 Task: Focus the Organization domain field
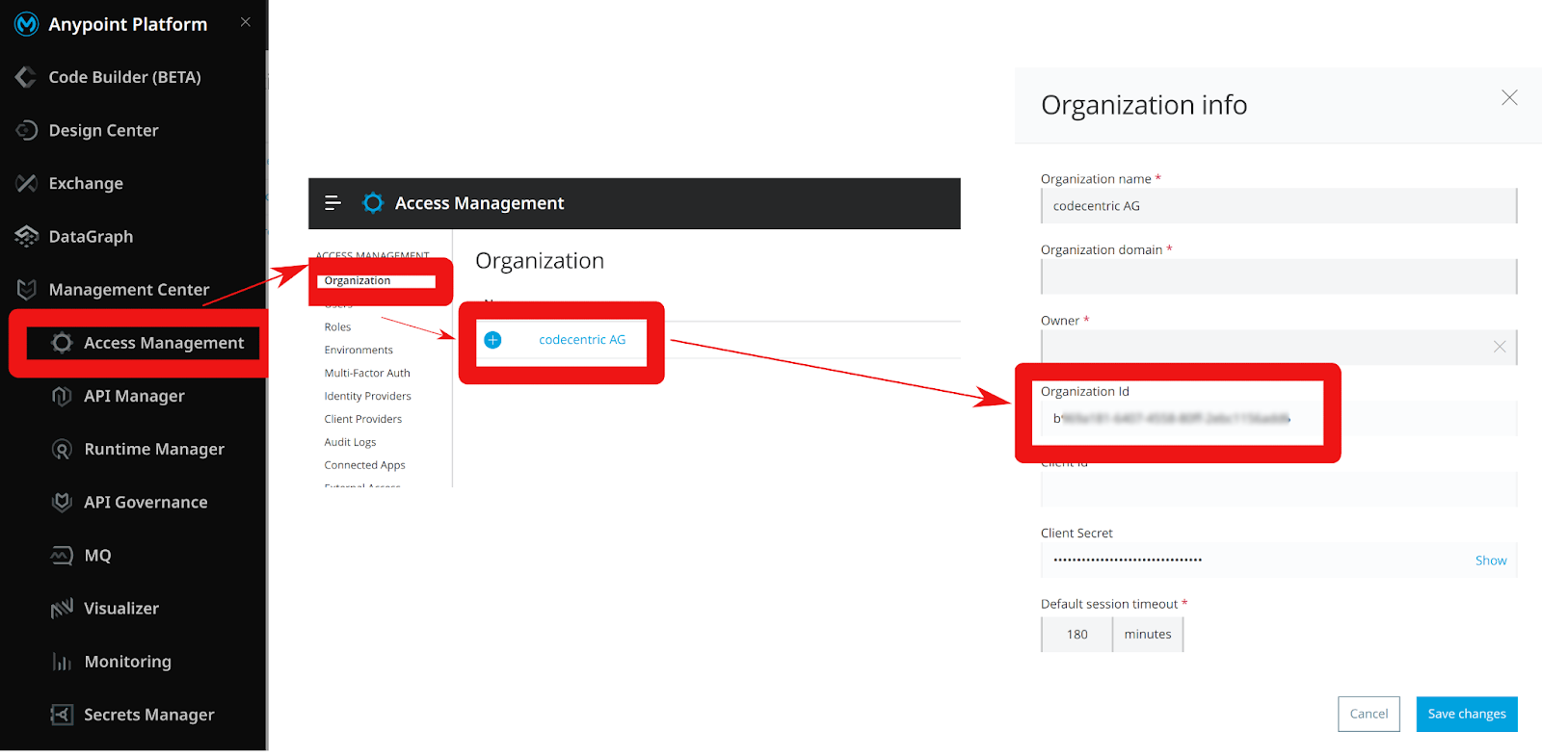coord(1279,276)
